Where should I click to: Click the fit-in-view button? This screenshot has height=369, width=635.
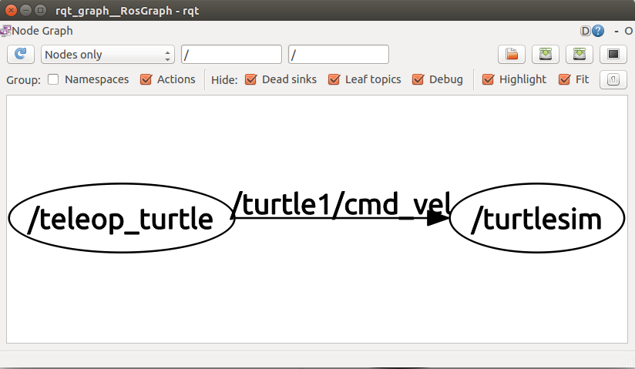(613, 79)
